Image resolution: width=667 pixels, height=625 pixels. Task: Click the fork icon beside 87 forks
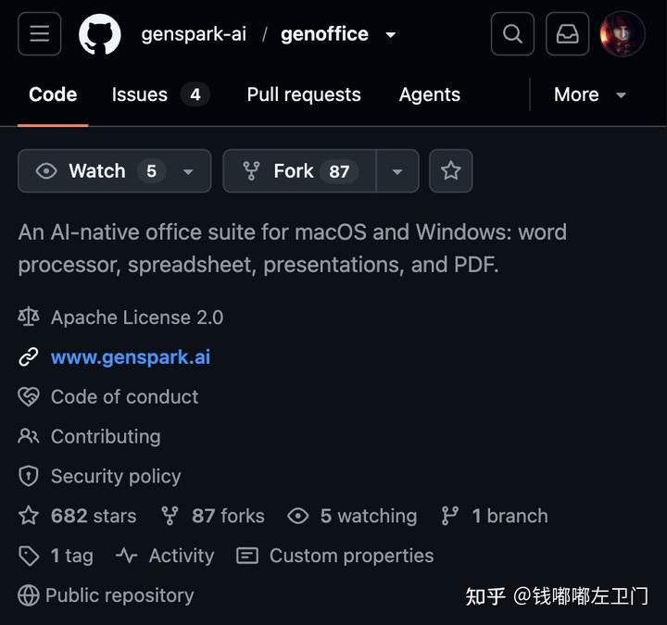pos(170,516)
